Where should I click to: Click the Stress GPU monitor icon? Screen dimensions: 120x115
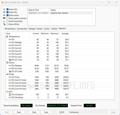(x=4, y=24)
